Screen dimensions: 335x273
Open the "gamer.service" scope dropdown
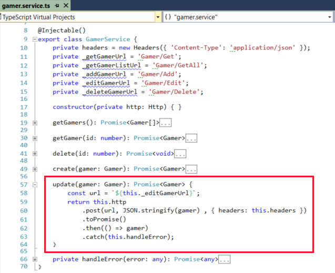[x=330, y=17]
